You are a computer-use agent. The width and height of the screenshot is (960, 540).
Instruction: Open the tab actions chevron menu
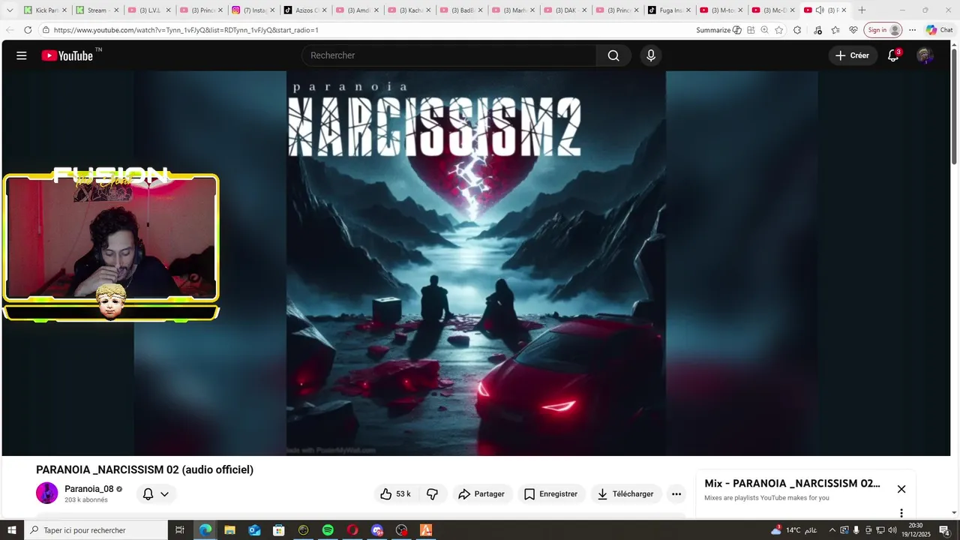click(x=10, y=10)
